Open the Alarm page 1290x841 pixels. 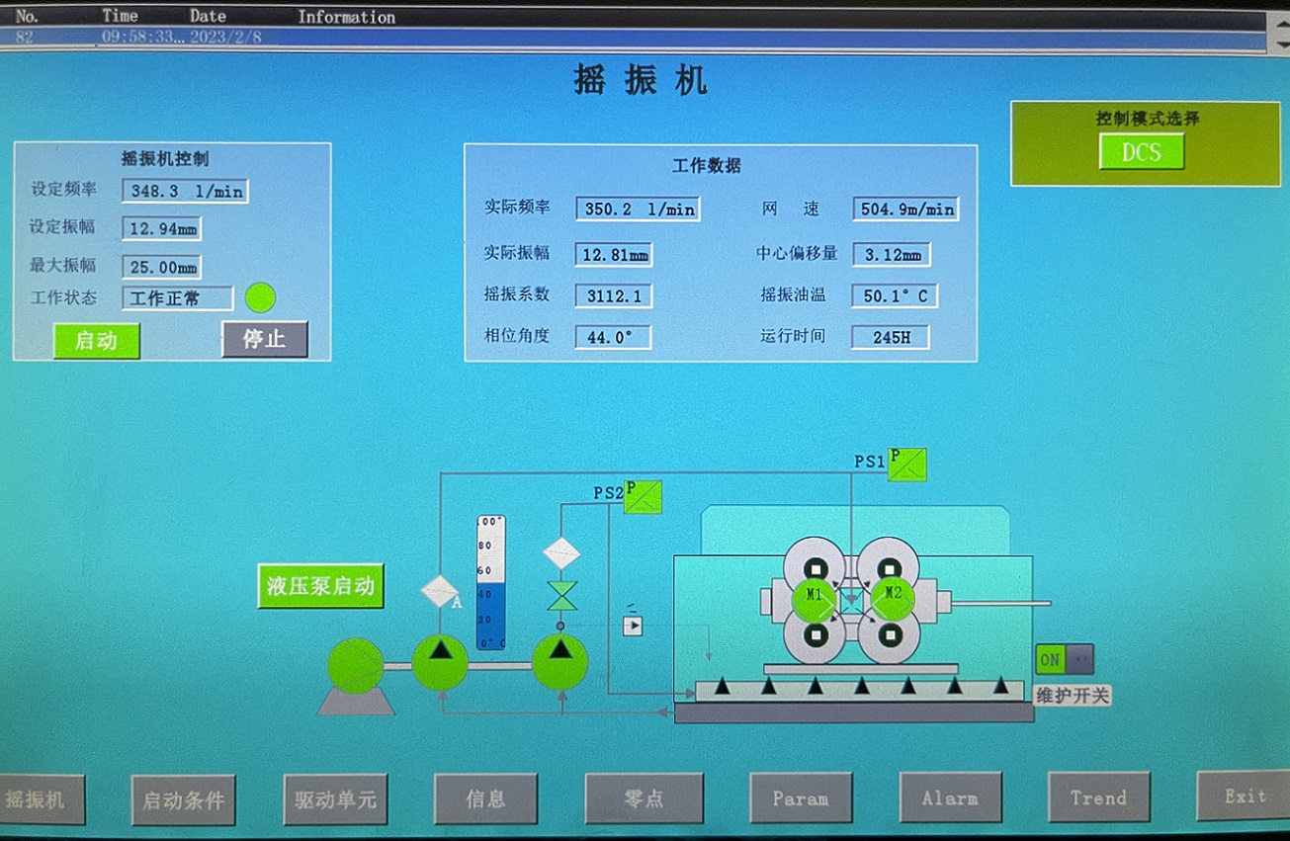[x=951, y=797]
